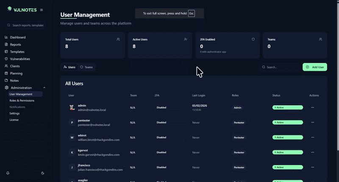Select the Users tab
Image resolution: width=339 pixels, height=182 pixels.
pos(69,67)
